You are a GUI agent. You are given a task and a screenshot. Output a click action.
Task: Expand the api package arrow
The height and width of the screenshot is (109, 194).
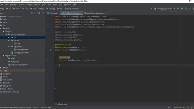(x=9, y=38)
